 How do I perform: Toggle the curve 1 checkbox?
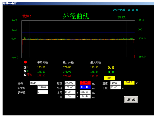click(25, 67)
